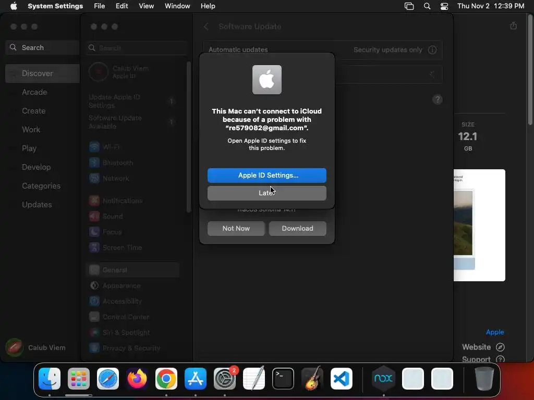Click the Download update button
This screenshot has width=534, height=400.
click(297, 229)
